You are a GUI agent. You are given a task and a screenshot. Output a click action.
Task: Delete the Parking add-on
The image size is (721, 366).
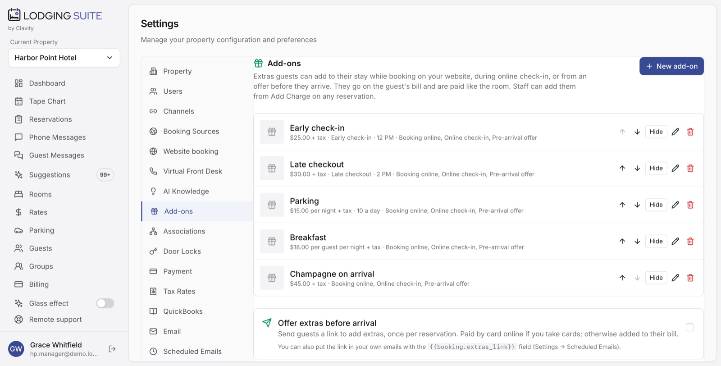point(690,205)
